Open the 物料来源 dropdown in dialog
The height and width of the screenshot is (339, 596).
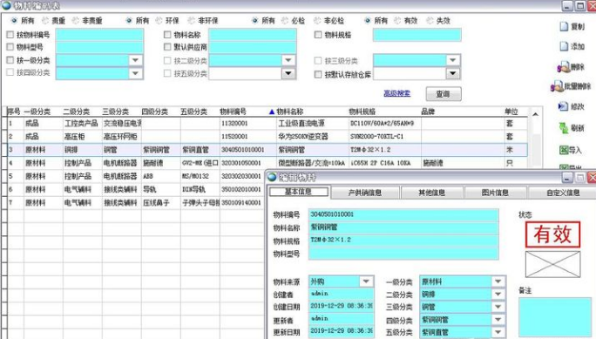click(x=366, y=281)
